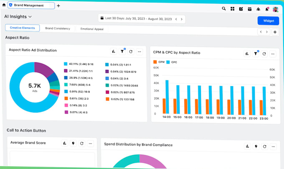Click legend entry 0.02% (1) 133:158
284x169 pixels.
coord(120,99)
